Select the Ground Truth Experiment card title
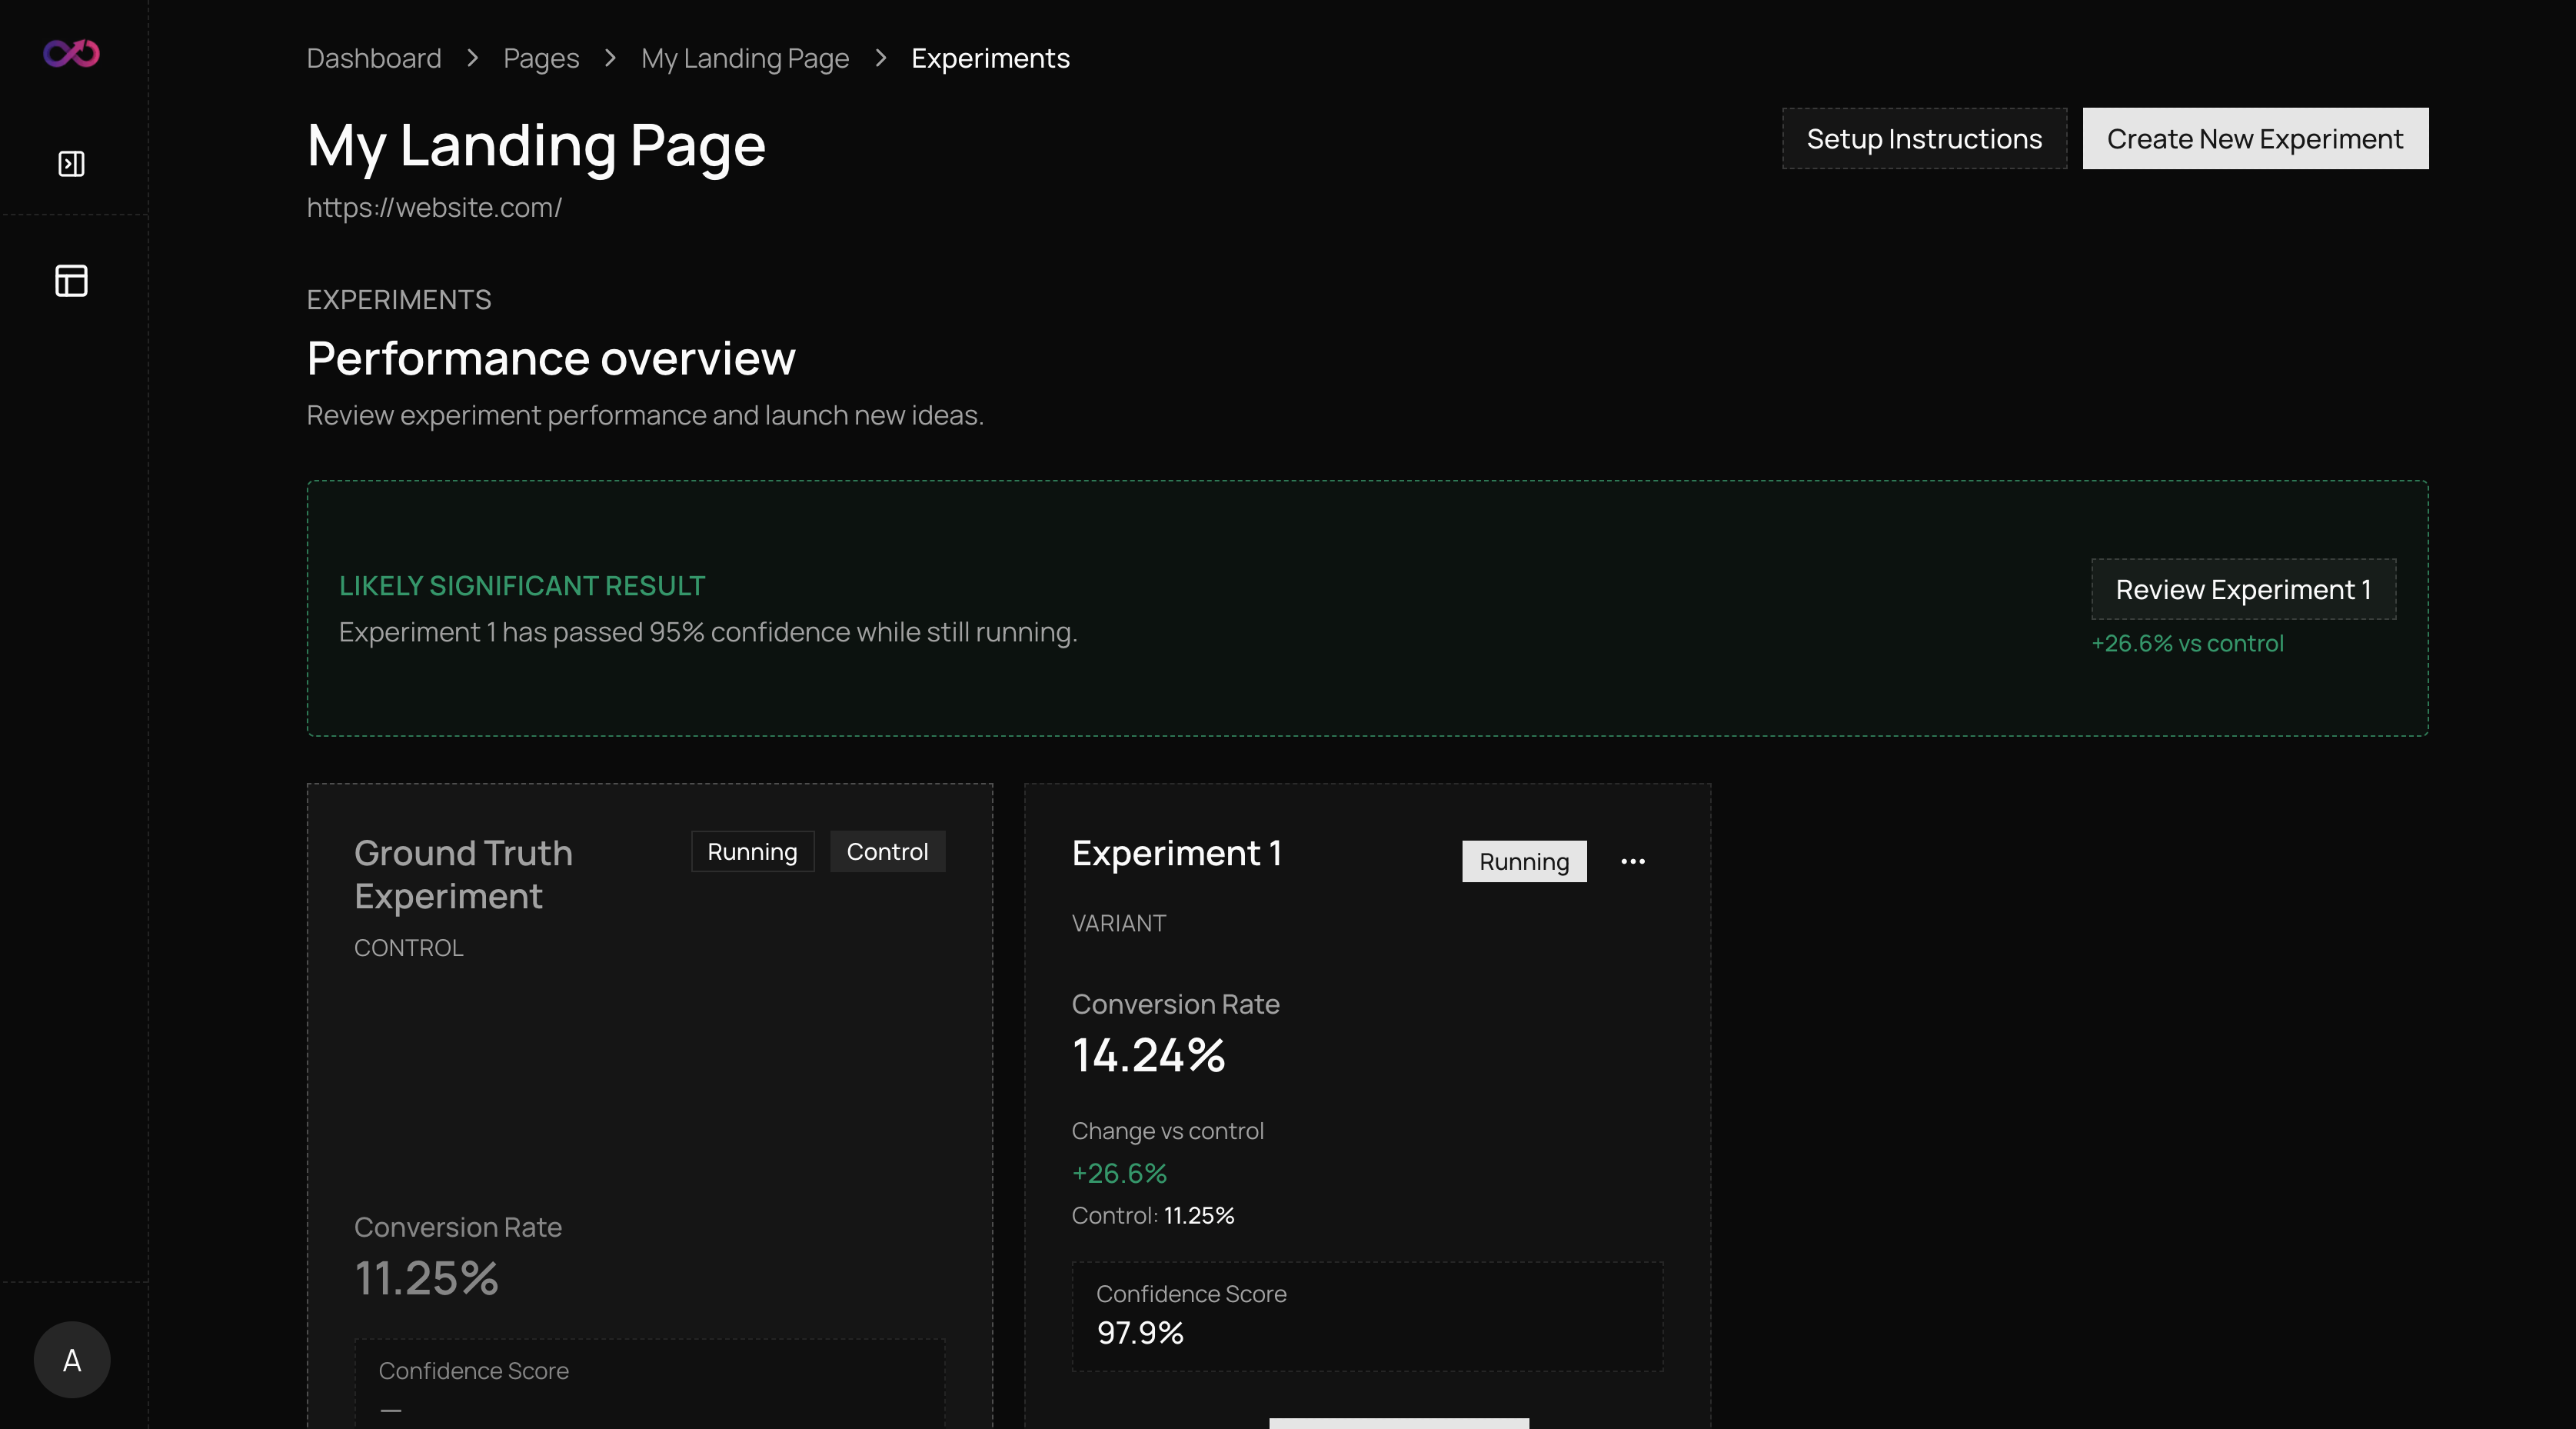2576x1429 pixels. [463, 874]
